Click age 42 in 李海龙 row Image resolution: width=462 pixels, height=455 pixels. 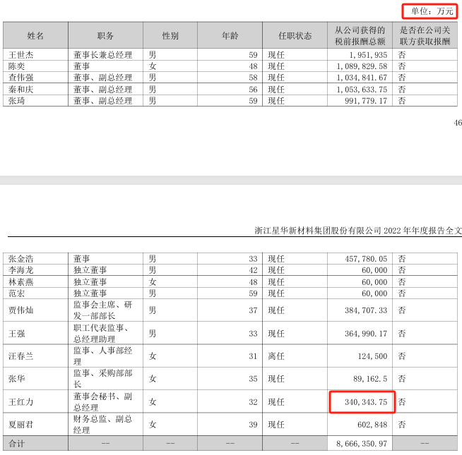pos(253,270)
